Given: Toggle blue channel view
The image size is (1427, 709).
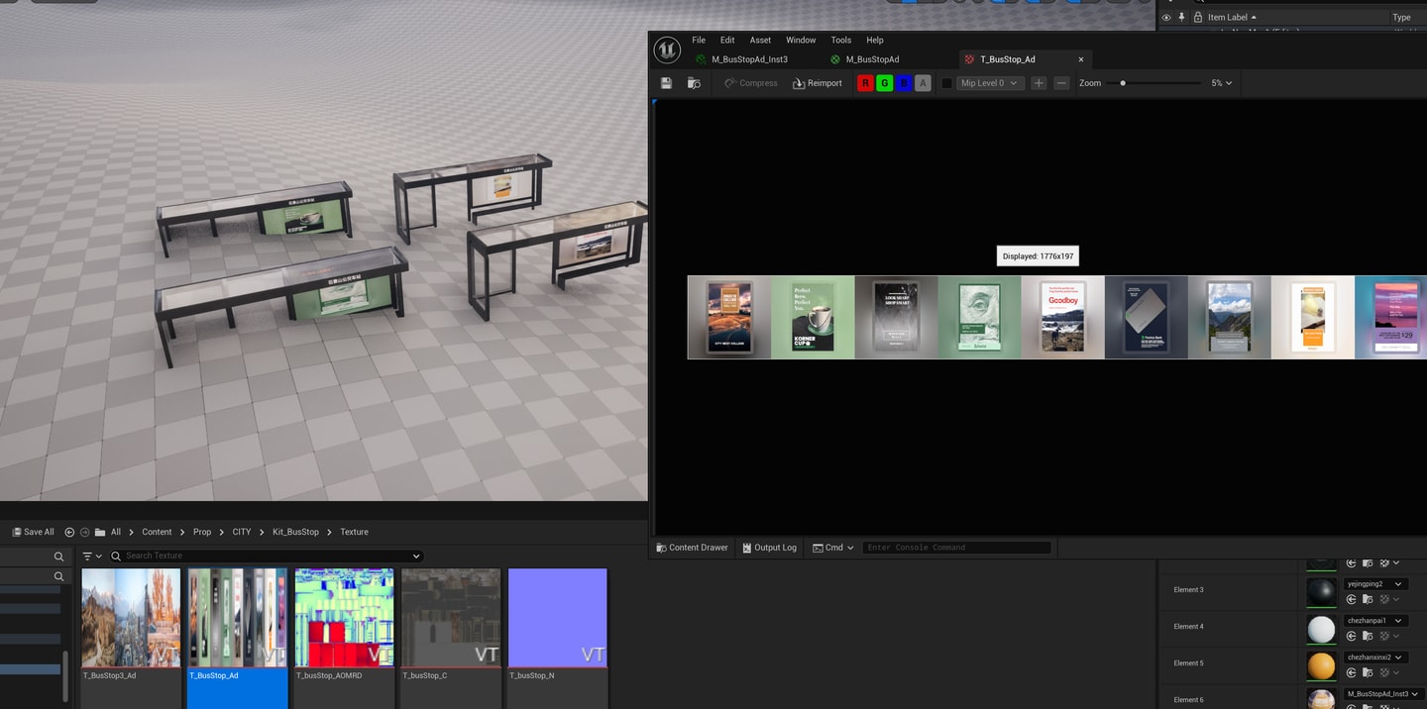Looking at the screenshot, I should (904, 83).
